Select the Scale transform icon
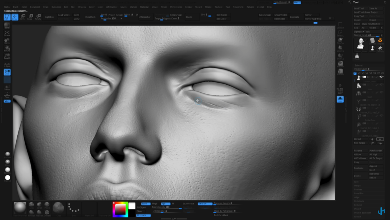This screenshot has width=390, height=220. (30, 17)
